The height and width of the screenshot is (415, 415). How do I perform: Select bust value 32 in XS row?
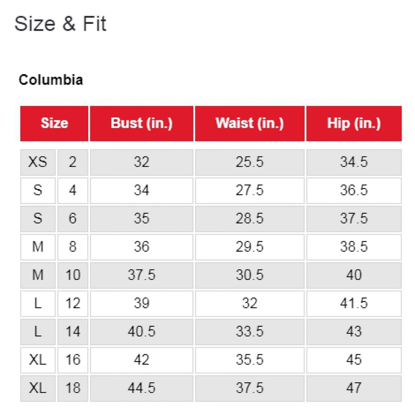click(x=141, y=162)
